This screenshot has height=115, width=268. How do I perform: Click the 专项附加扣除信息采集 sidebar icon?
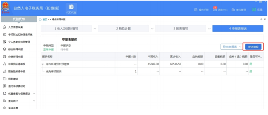point(5,34)
